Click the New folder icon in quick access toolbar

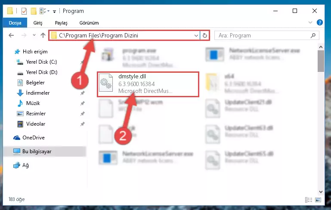pyautogui.click(x=34, y=11)
